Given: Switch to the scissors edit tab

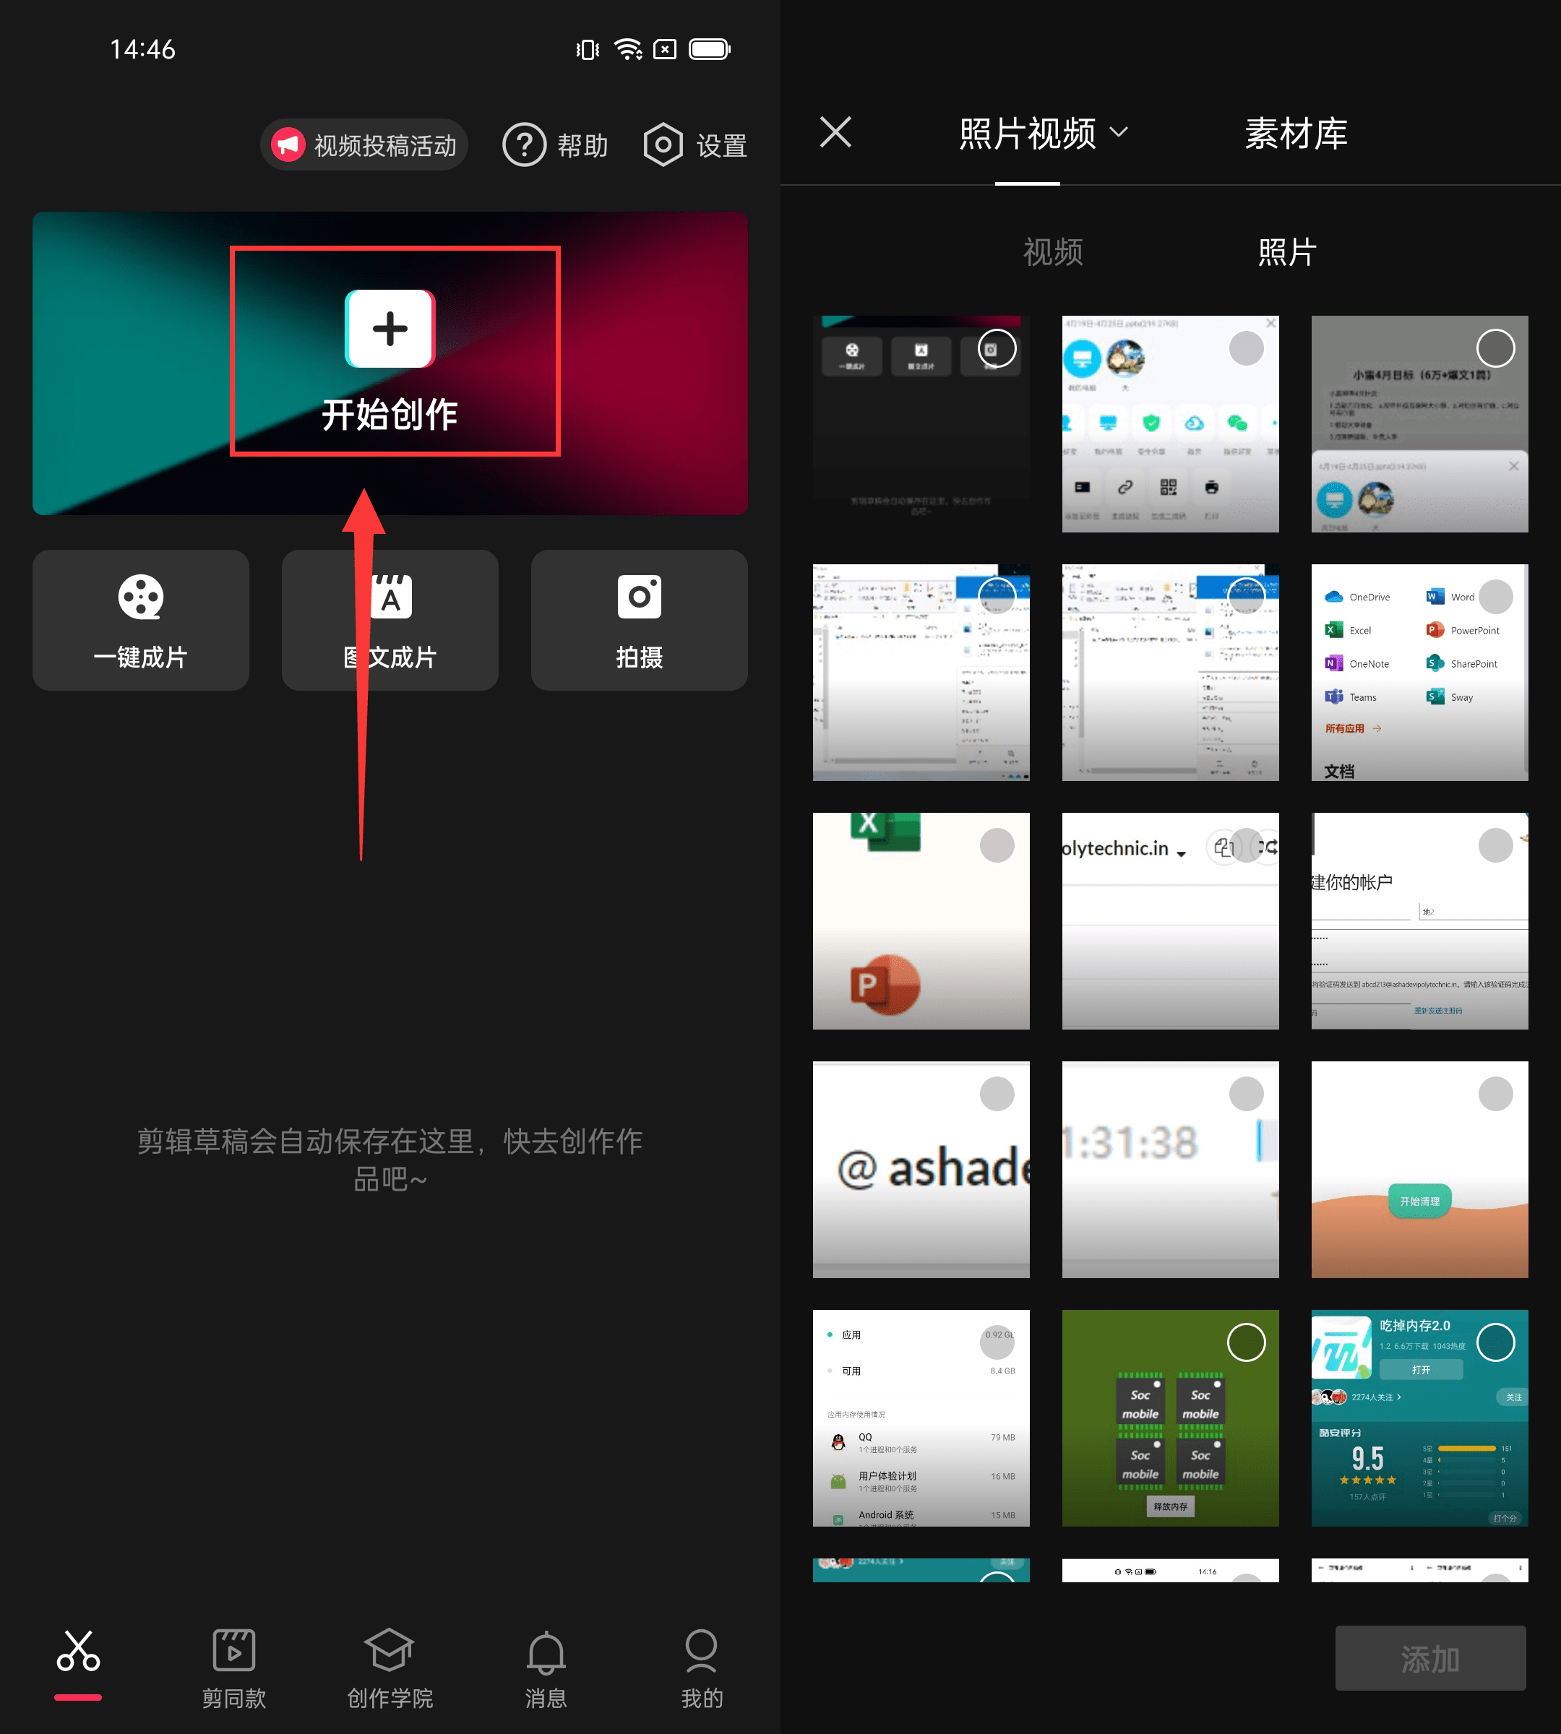Looking at the screenshot, I should (78, 1664).
